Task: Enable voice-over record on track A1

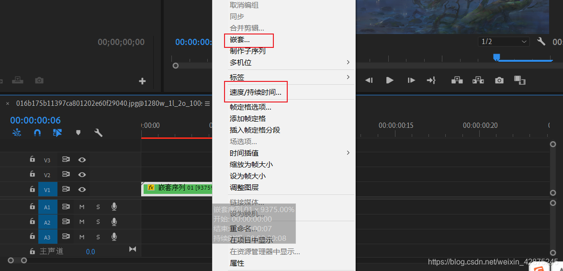Action: [114, 207]
